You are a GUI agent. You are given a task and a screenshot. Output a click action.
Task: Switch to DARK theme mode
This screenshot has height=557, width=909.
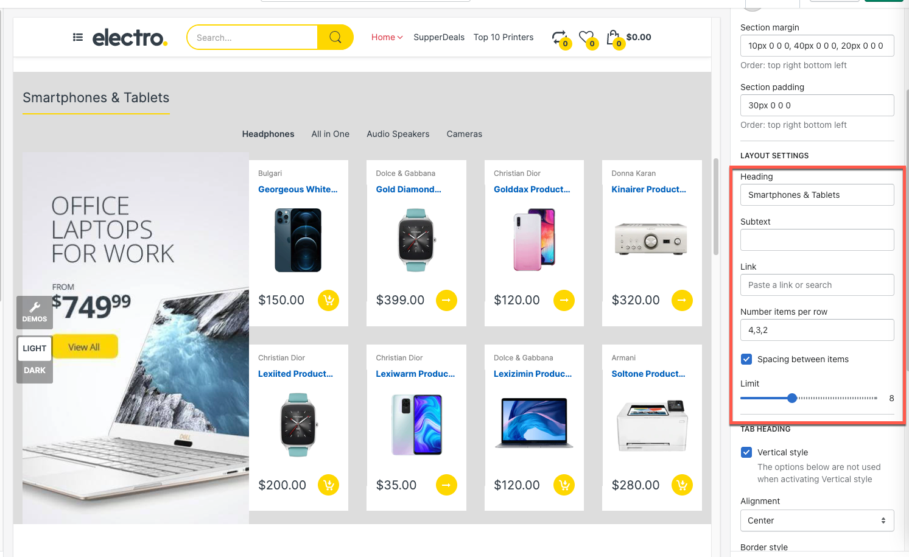pyautogui.click(x=35, y=370)
